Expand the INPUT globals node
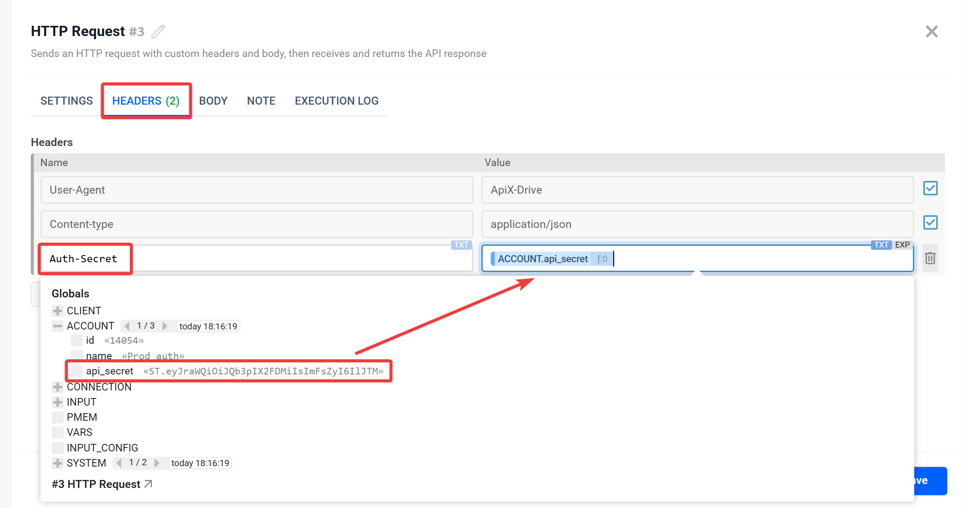 pyautogui.click(x=57, y=402)
